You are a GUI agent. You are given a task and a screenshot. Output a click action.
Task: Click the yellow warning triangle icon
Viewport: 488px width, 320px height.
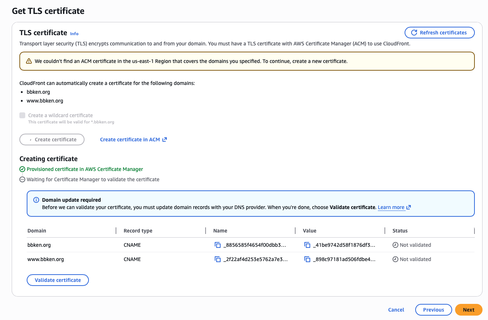(x=29, y=61)
